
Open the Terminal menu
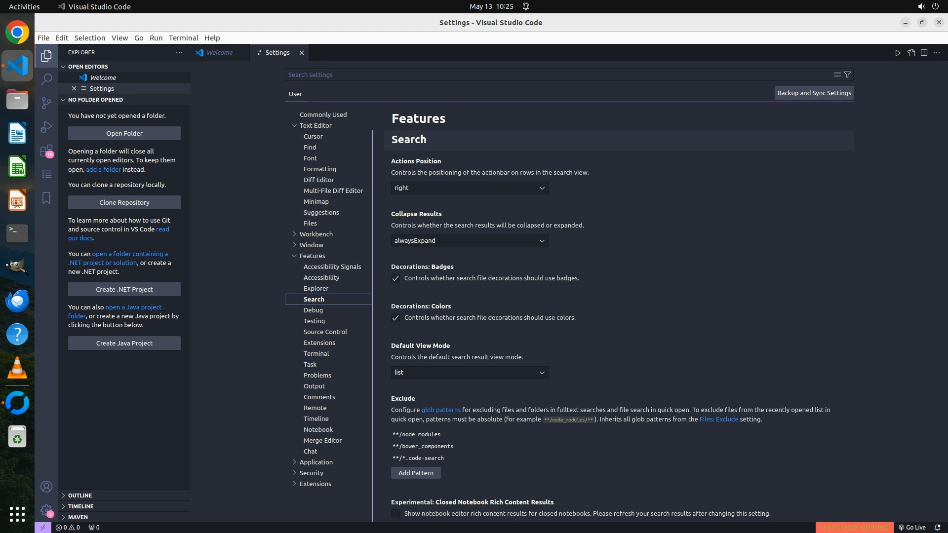(x=183, y=38)
